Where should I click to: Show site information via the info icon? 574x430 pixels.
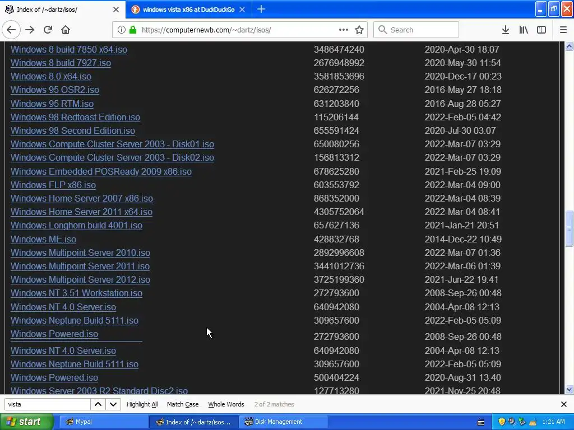(122, 30)
